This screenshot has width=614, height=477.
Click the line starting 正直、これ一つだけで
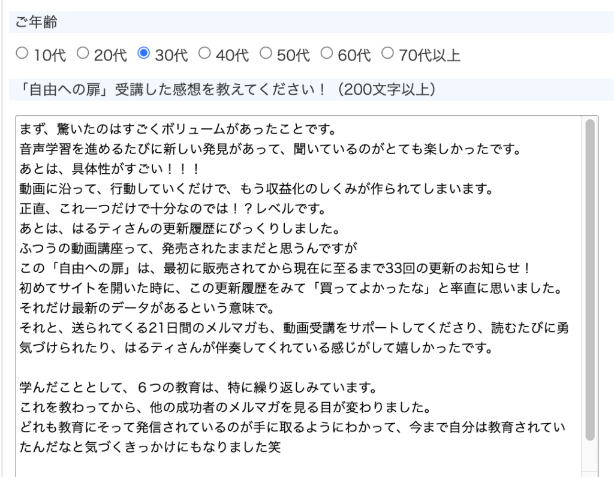[172, 209]
